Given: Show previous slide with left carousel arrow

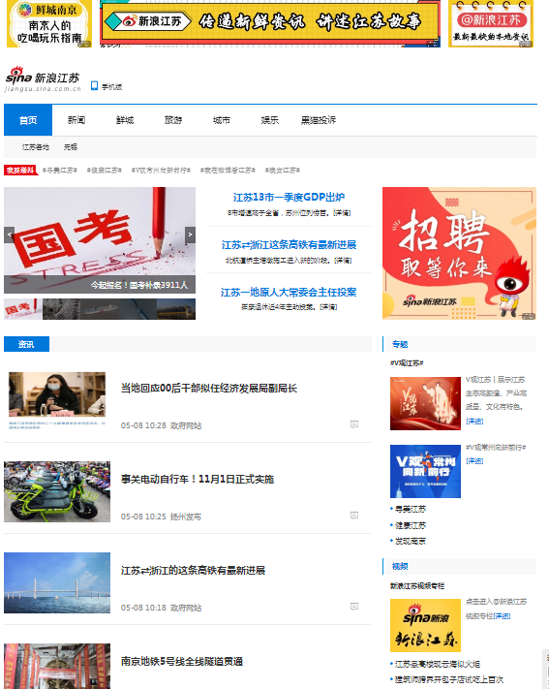Looking at the screenshot, I should 10,235.
